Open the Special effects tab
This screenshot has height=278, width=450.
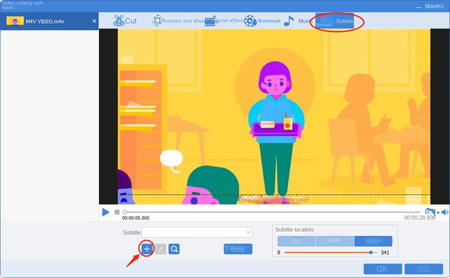[x=224, y=21]
